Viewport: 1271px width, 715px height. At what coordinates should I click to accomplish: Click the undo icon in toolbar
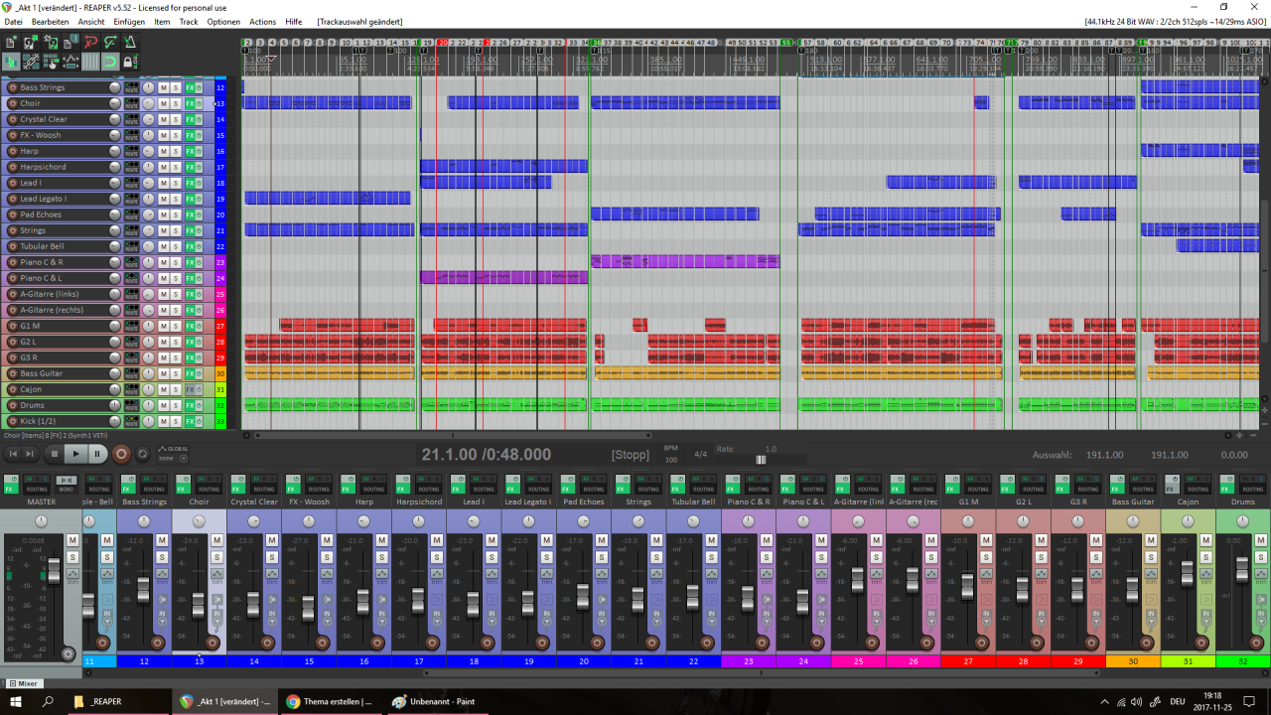[90, 42]
